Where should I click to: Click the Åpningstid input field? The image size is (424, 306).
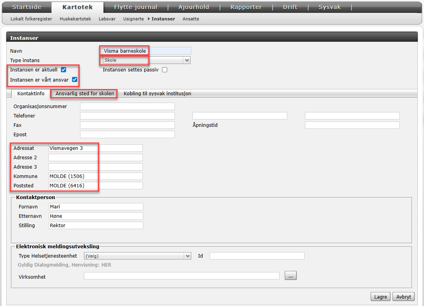[352, 125]
